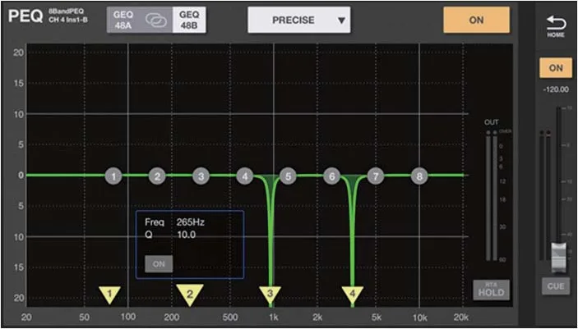Toggle the GEQ link icon

(x=156, y=21)
